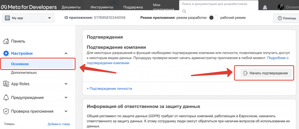Screen dimensions: 299x129
Task: Expand the Предупреждения chevron
Action: pyautogui.click(x=66, y=97)
